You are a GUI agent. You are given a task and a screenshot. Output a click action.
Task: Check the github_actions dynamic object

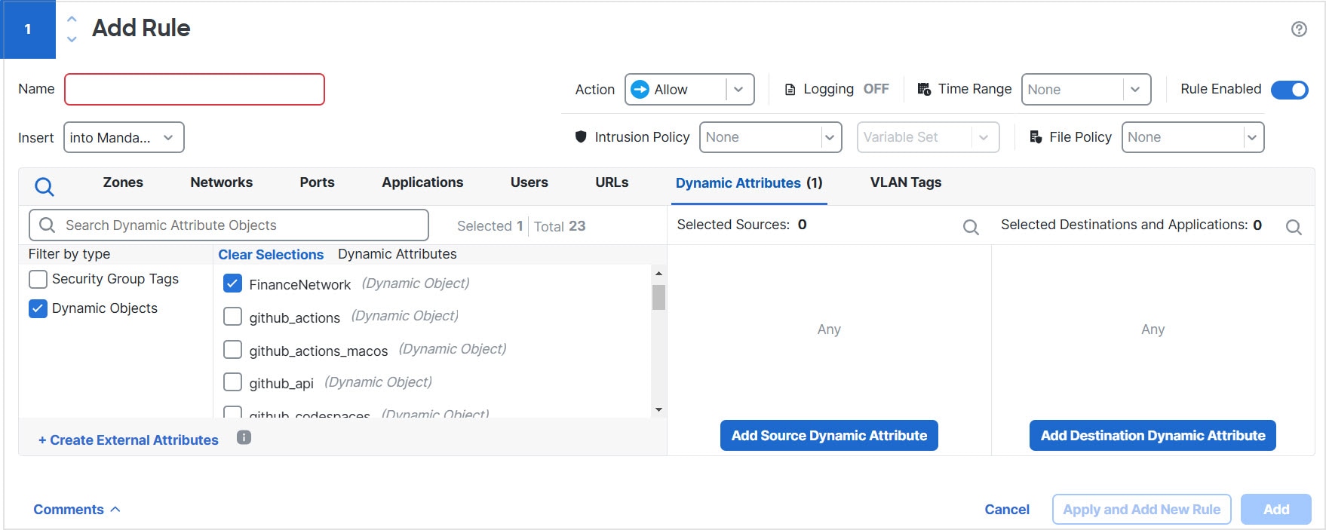point(232,316)
